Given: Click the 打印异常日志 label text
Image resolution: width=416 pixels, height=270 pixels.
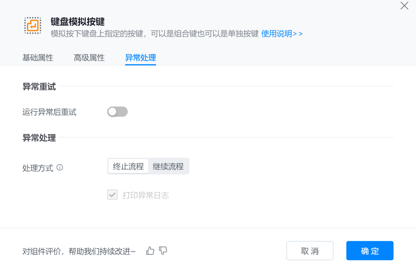Looking at the screenshot, I should tap(146, 195).
